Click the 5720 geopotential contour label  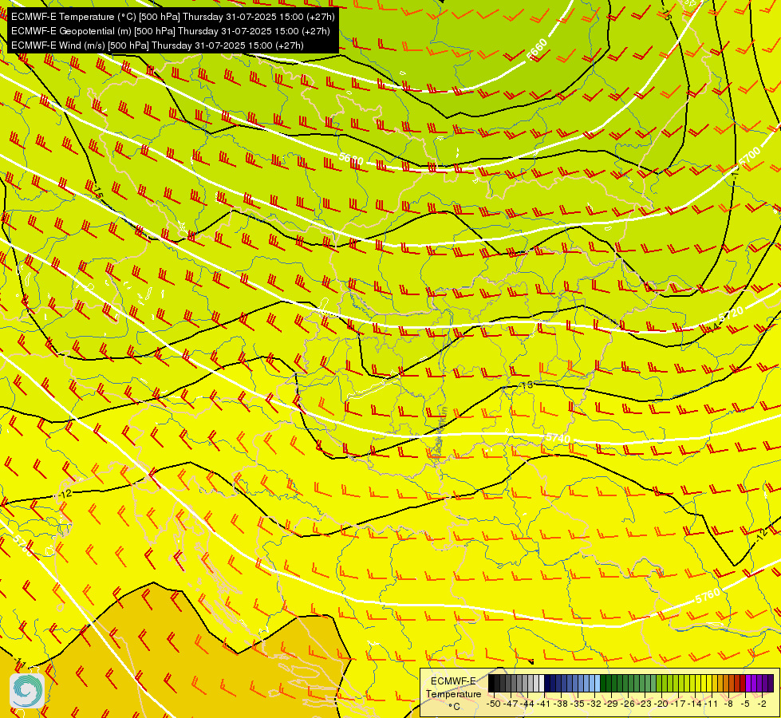(732, 314)
